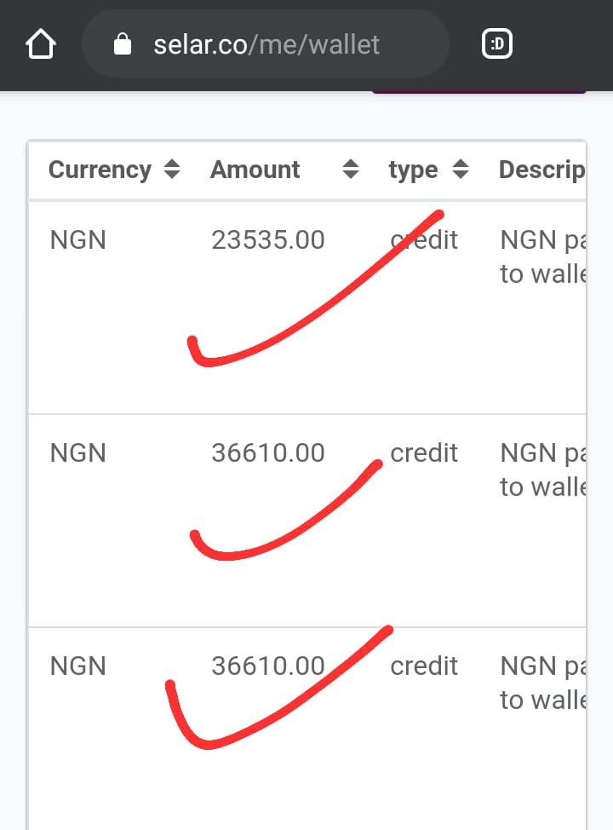This screenshot has height=830, width=613.
Task: Click the type column header
Action: (413, 170)
